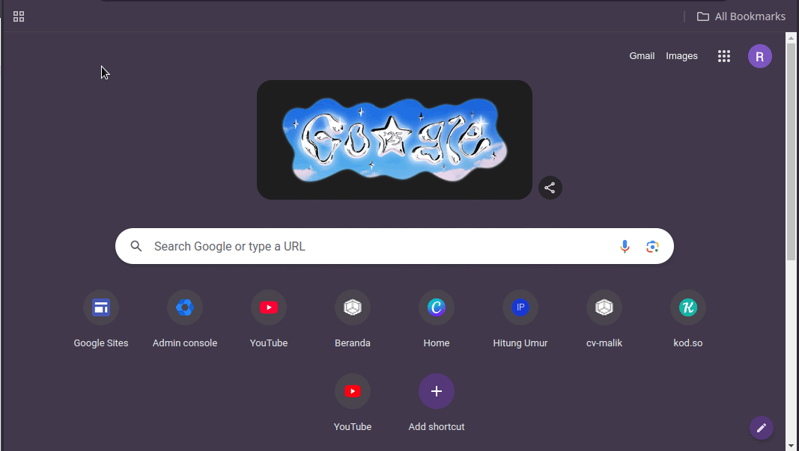
Task: Open the Home shortcut with blue C icon
Action: (437, 307)
